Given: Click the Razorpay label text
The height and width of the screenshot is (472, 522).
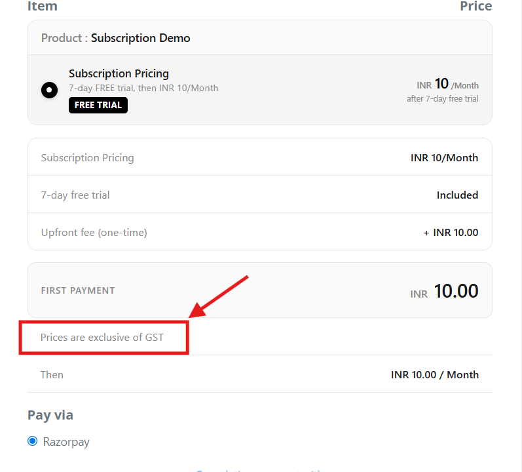Looking at the screenshot, I should [66, 442].
